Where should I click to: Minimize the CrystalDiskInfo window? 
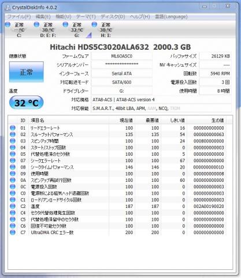click(205, 6)
